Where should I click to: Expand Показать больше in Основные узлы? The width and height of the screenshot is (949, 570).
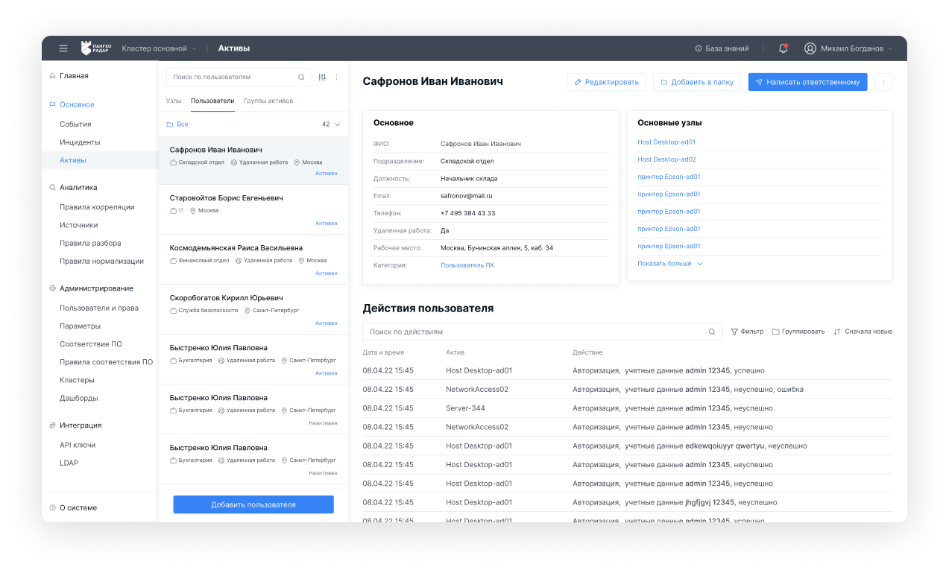click(x=669, y=264)
